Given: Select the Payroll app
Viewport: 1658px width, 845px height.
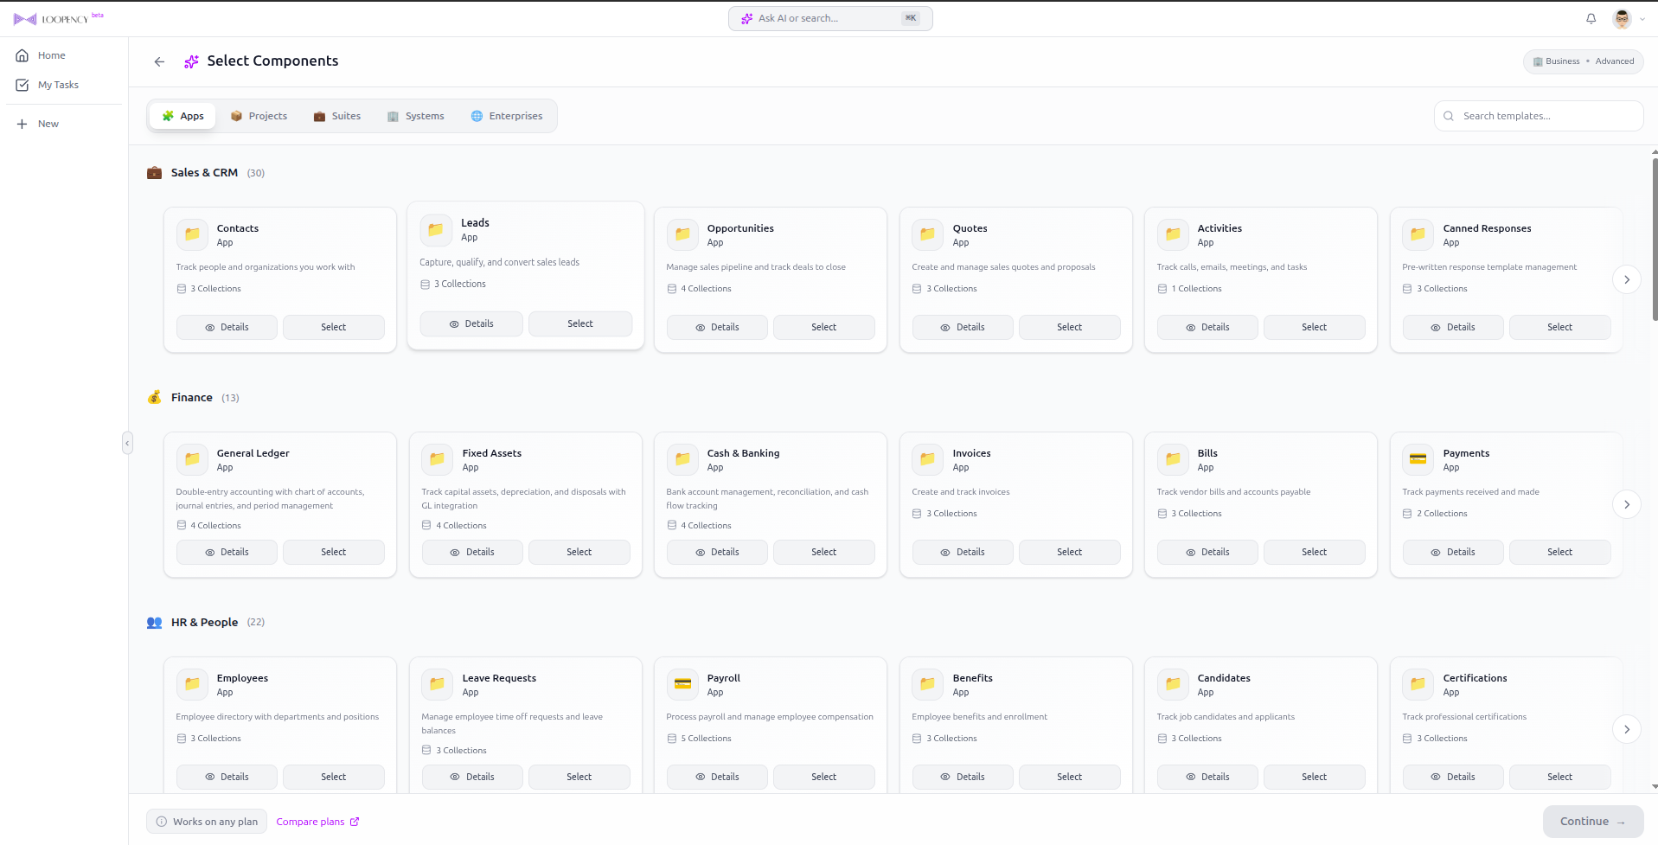Looking at the screenshot, I should coord(823,777).
